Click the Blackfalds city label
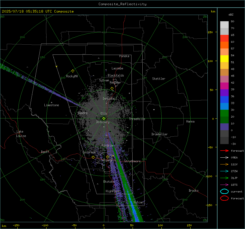The image size is (245, 229). [x=116, y=75]
